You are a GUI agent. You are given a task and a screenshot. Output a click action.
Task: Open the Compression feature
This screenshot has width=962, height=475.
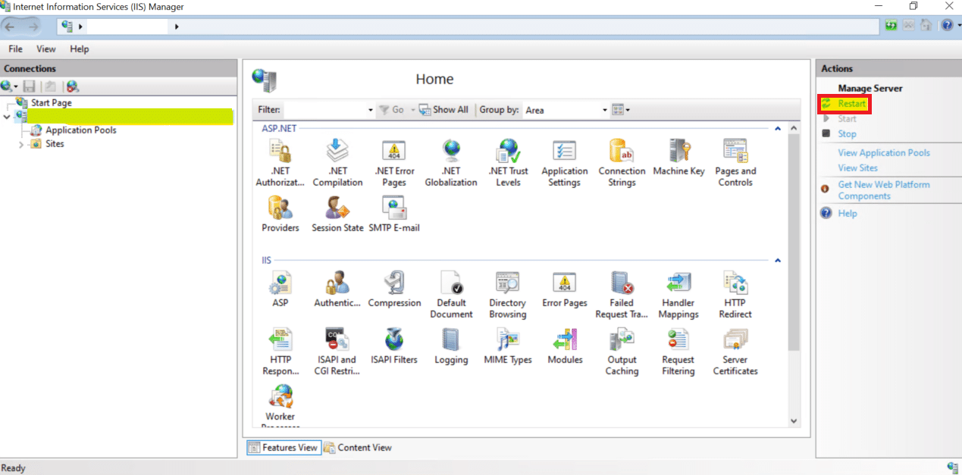click(x=394, y=289)
